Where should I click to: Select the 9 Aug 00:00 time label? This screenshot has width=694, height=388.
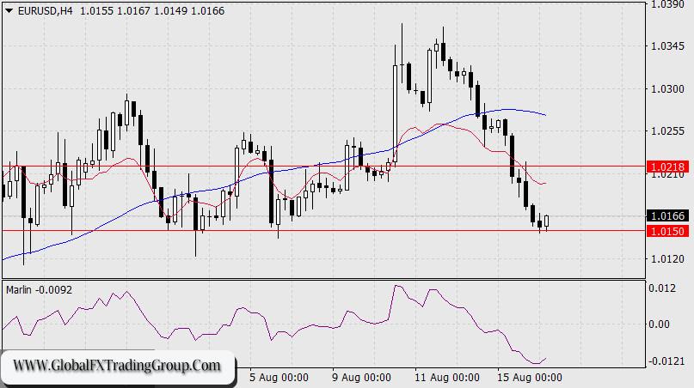coord(361,378)
